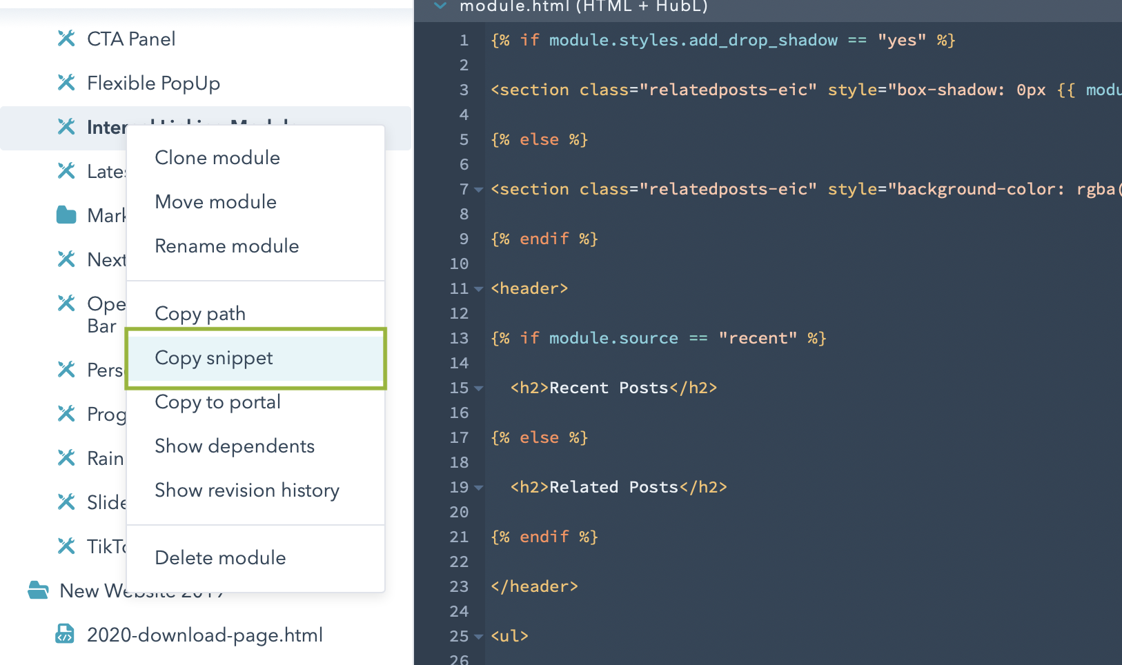Click the 'endif' statement on line 9
Viewport: 1122px width, 665px height.
[544, 239]
